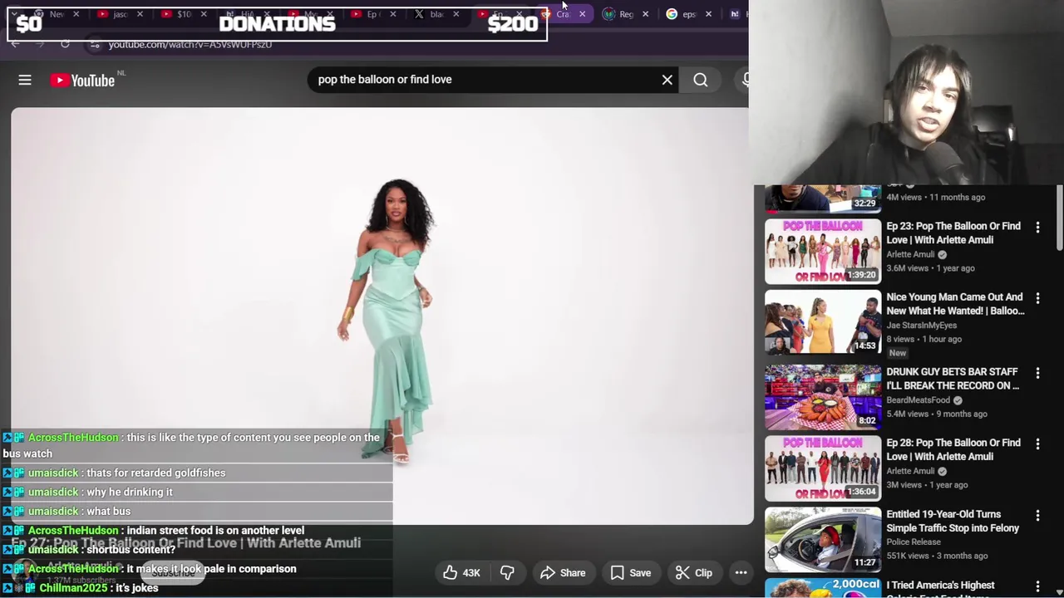Close the Google 'eps' browser tab
The width and height of the screenshot is (1064, 598).
708,14
